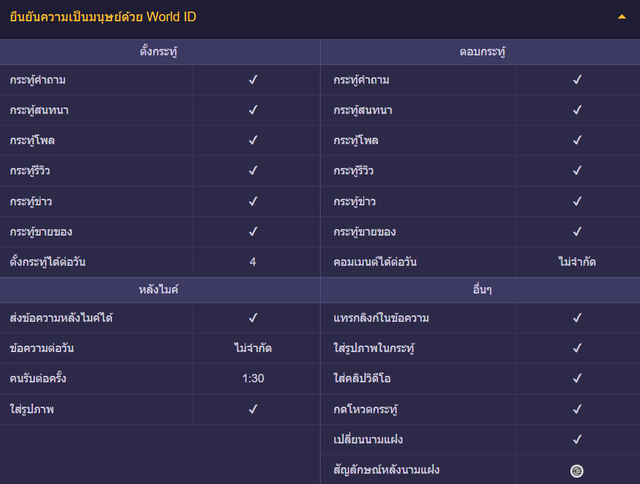Click checkmark beside ใส่รูปภาพ in หลังไมค์

pos(253,409)
